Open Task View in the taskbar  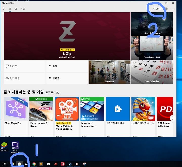tap(5, 164)
